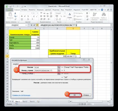Screen dimensions: 118x111
Task: Switch to the Foxit PDF tab
Action: pyautogui.click(x=85, y=10)
